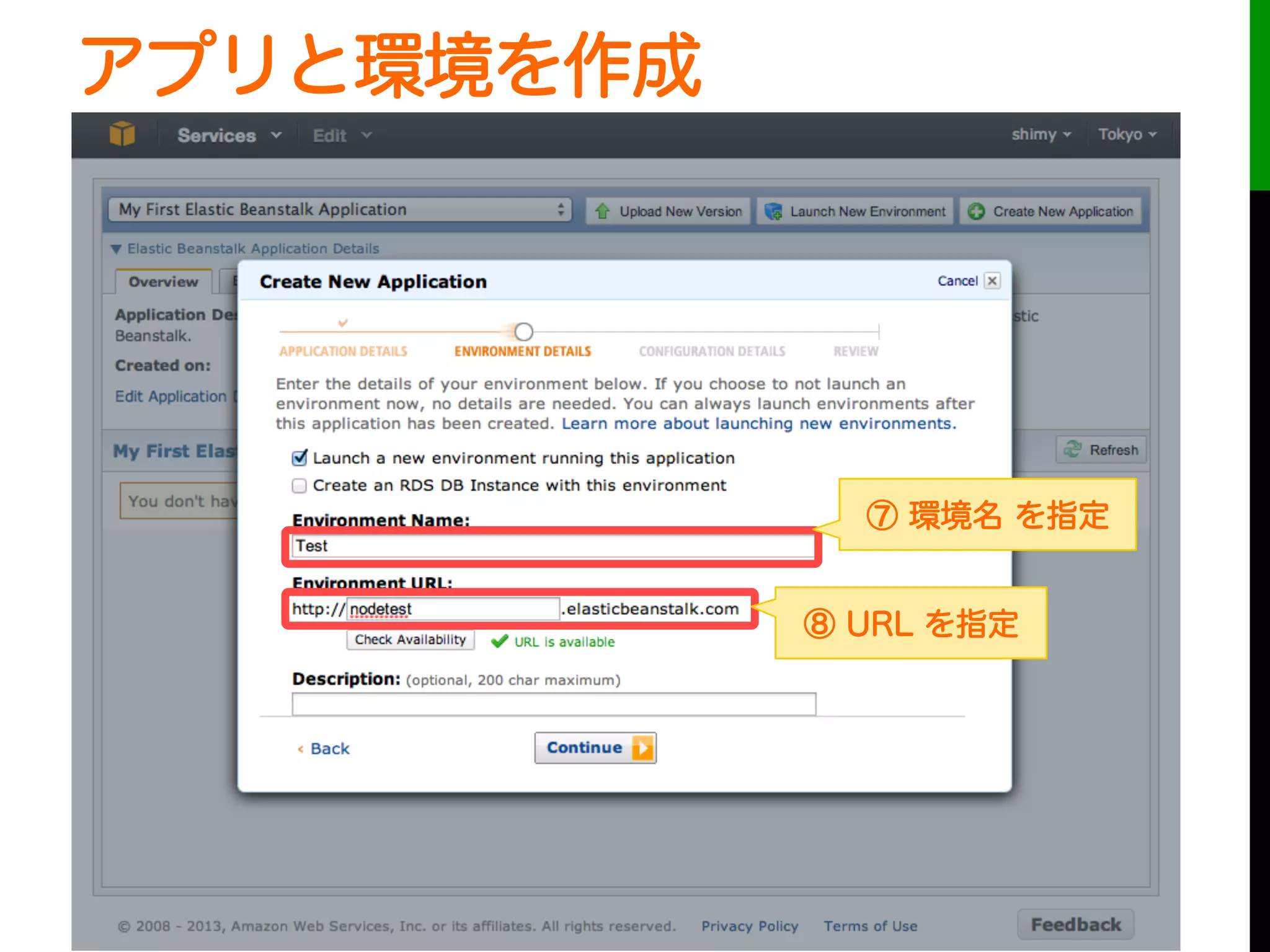1270x952 pixels.
Task: Click the AWS cube logo icon
Action: 122,133
